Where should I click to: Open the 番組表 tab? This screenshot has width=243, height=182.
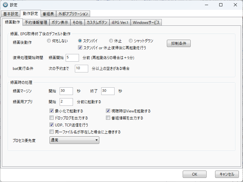(x=48, y=14)
